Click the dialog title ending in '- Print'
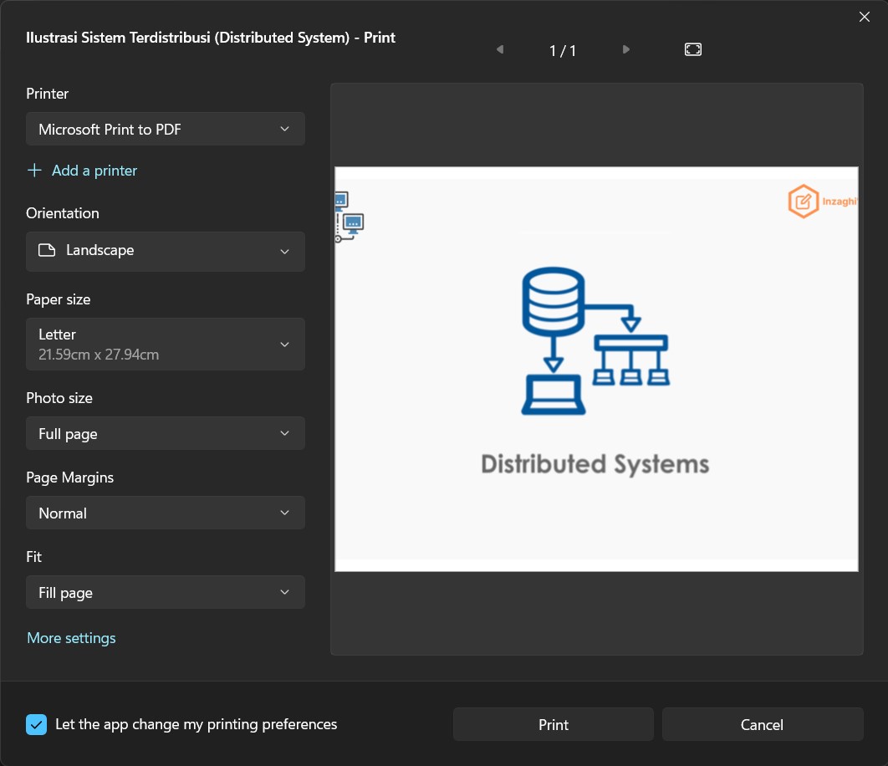Screen dimensions: 888x766 click(211, 38)
